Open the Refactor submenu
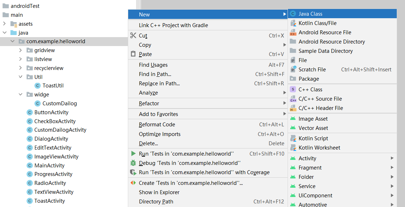 coord(149,103)
